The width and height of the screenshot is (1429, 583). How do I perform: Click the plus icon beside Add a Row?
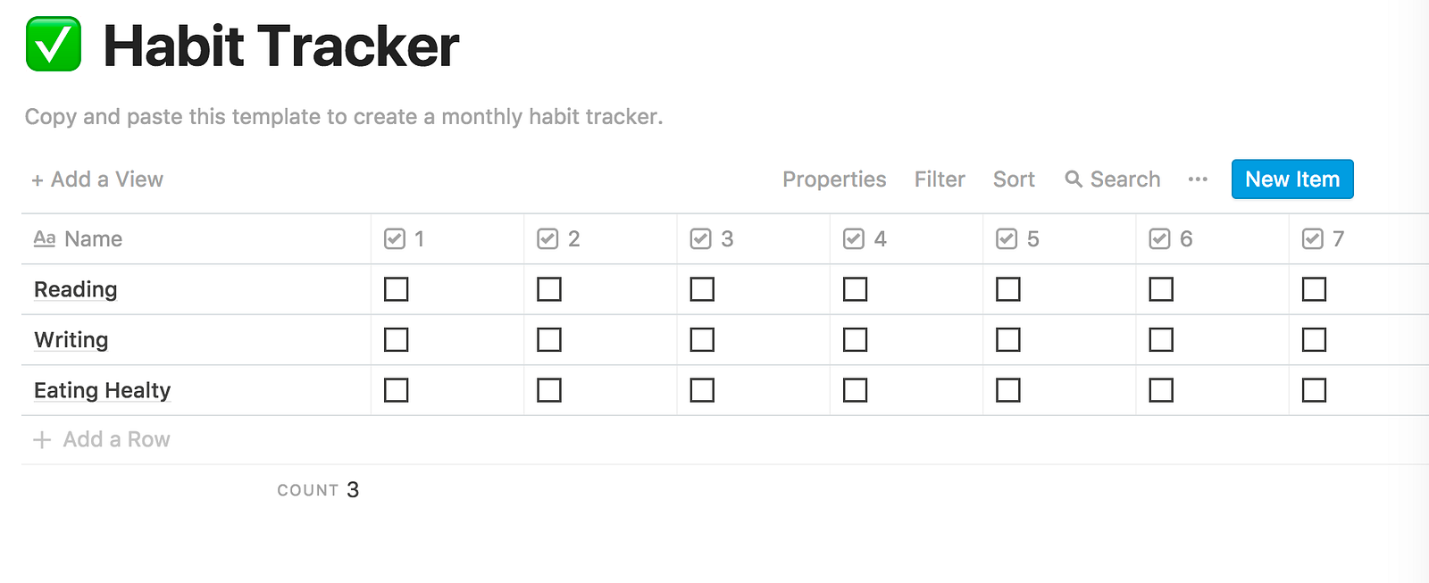[x=42, y=439]
